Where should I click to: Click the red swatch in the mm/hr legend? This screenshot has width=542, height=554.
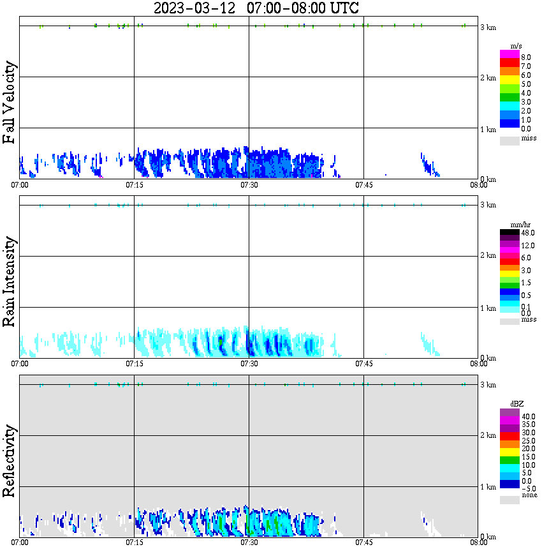(x=509, y=262)
